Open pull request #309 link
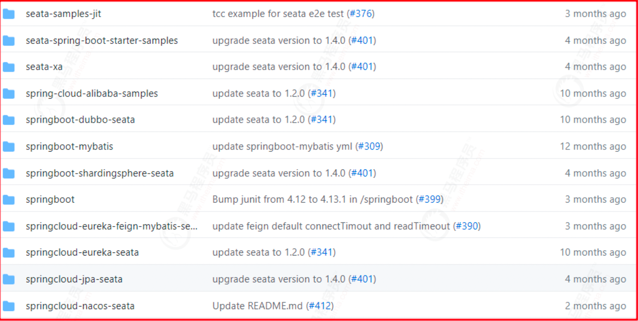The image size is (638, 321). [x=369, y=146]
